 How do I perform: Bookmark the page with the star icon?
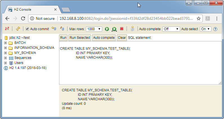[x=198, y=19]
